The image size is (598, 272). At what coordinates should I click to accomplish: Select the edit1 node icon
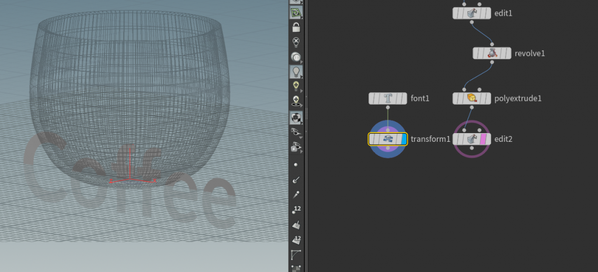pos(472,13)
